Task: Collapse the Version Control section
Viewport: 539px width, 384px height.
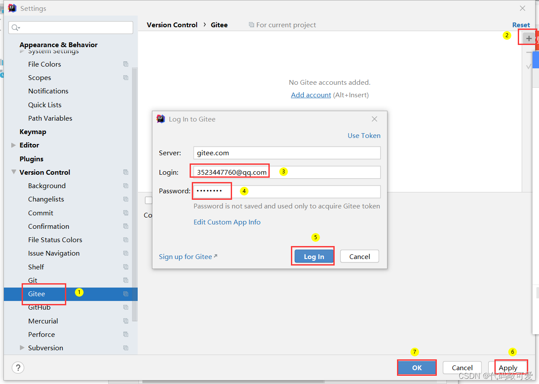Action: click(x=13, y=172)
